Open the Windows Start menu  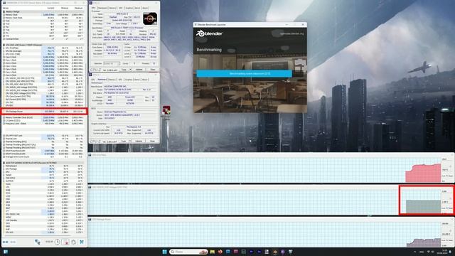click(164, 252)
